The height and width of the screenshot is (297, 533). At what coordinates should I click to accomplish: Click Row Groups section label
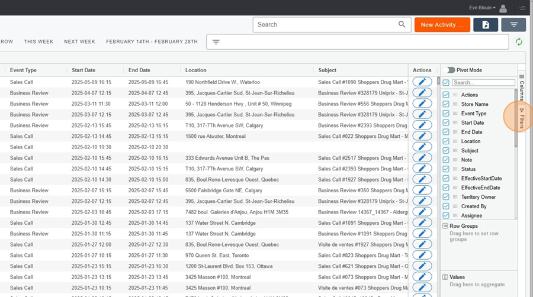click(463, 226)
